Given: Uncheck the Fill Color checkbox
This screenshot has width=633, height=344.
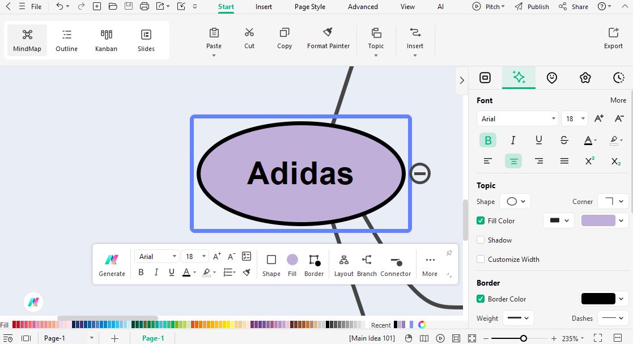Looking at the screenshot, I should 481,220.
